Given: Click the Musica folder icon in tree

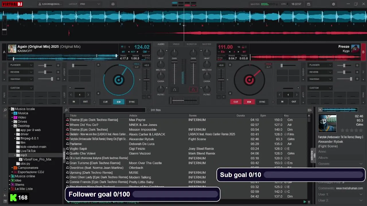Looking at the screenshot, I should (x=15, y=113).
